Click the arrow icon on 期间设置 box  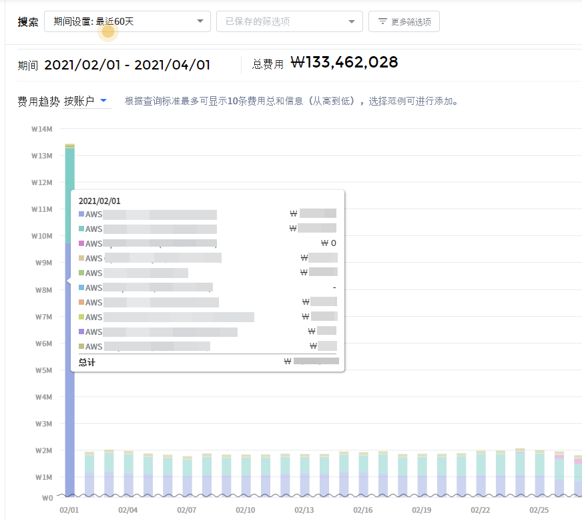point(200,21)
